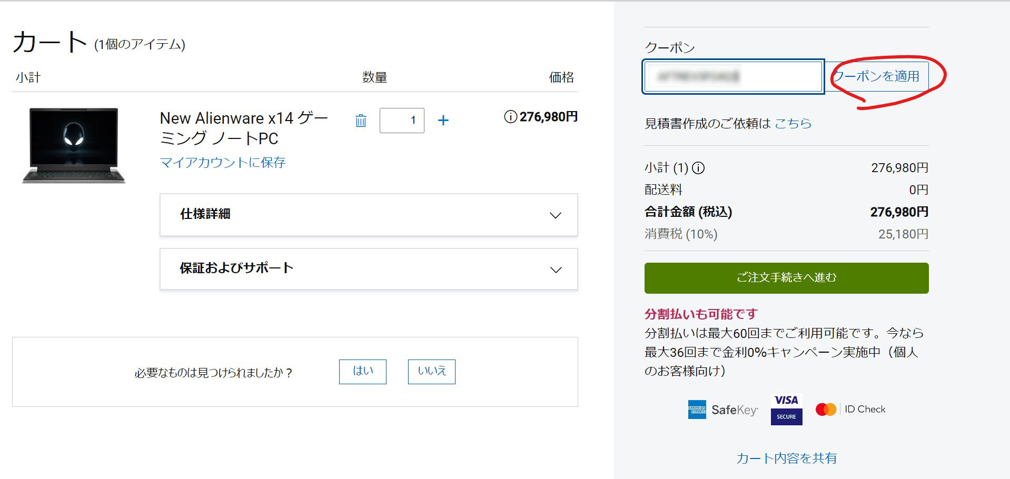Click the American Express SafeKey logo
Screen dimensions: 1010x479
pyautogui.click(x=723, y=410)
